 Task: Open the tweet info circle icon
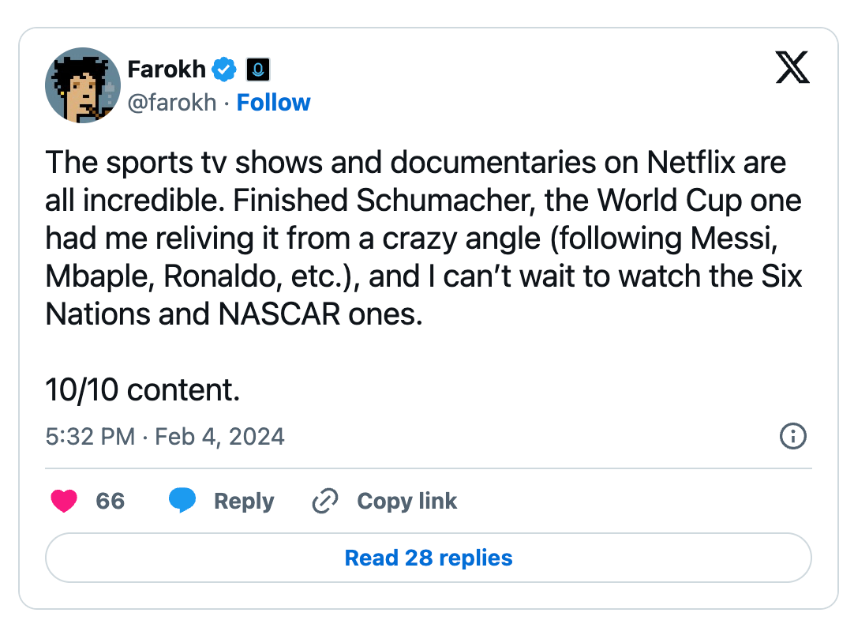coord(792,436)
